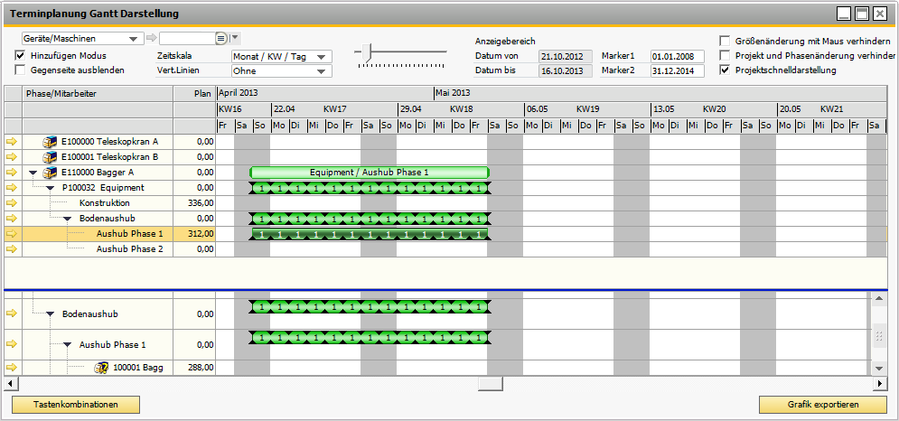Collapse P100032 Equipment tree node
899x421 pixels.
50,188
